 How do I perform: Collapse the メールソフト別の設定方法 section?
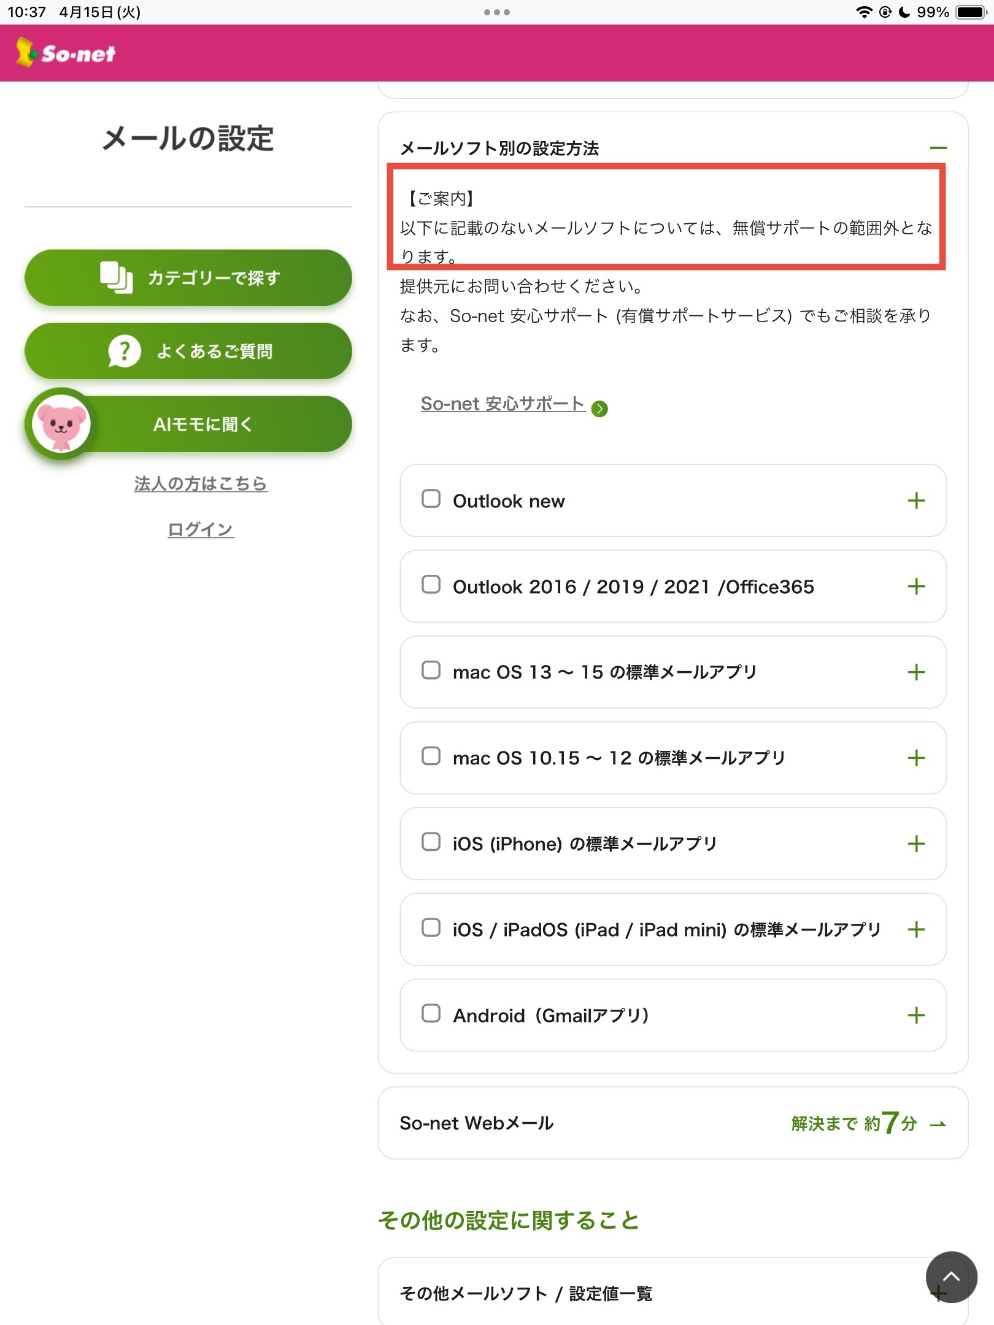[938, 148]
